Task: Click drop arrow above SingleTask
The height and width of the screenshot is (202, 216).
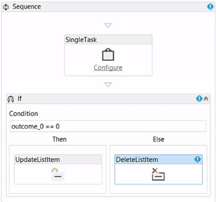Action: (108, 26)
